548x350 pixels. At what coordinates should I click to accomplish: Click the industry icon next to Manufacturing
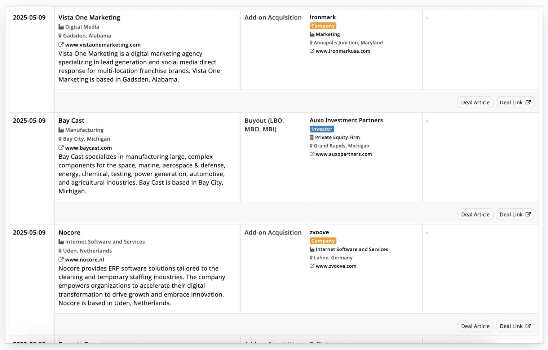61,130
